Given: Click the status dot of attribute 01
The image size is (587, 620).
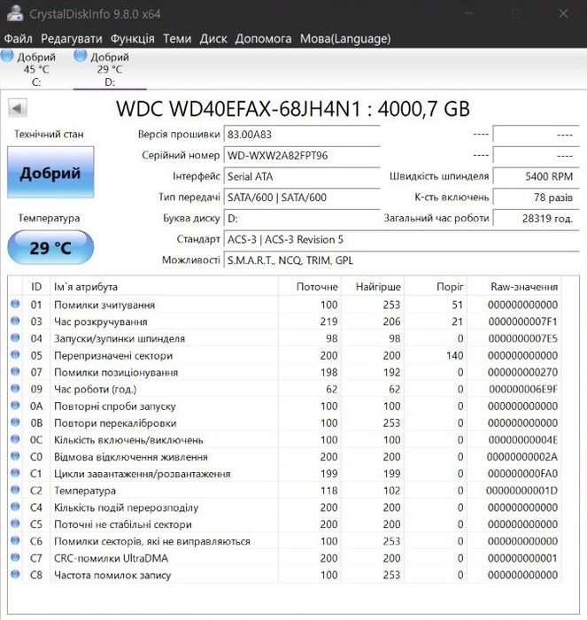Looking at the screenshot, I should [x=15, y=304].
